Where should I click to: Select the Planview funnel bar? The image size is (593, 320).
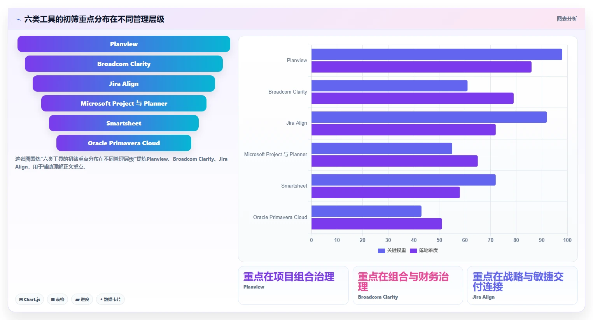click(x=124, y=44)
